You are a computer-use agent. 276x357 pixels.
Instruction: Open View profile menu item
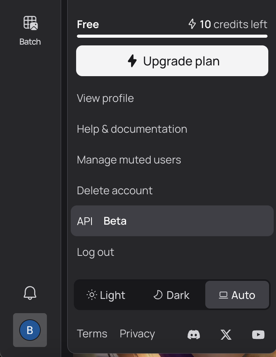[x=105, y=98]
